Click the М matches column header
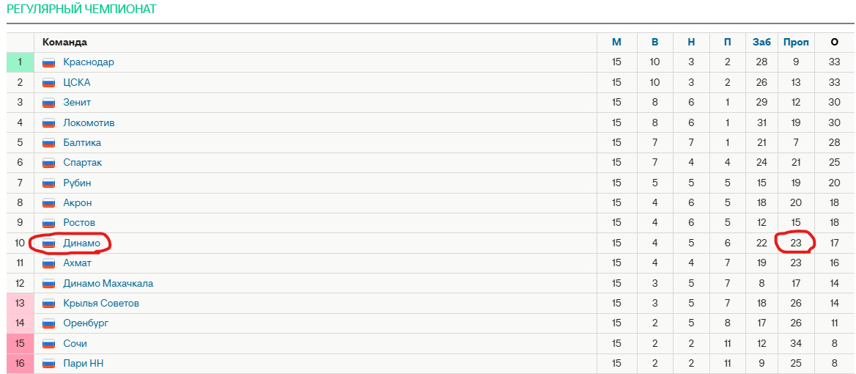The height and width of the screenshot is (374, 856). [x=616, y=43]
